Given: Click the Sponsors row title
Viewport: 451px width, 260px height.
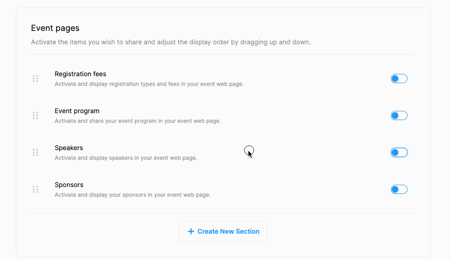Looking at the screenshot, I should (69, 185).
